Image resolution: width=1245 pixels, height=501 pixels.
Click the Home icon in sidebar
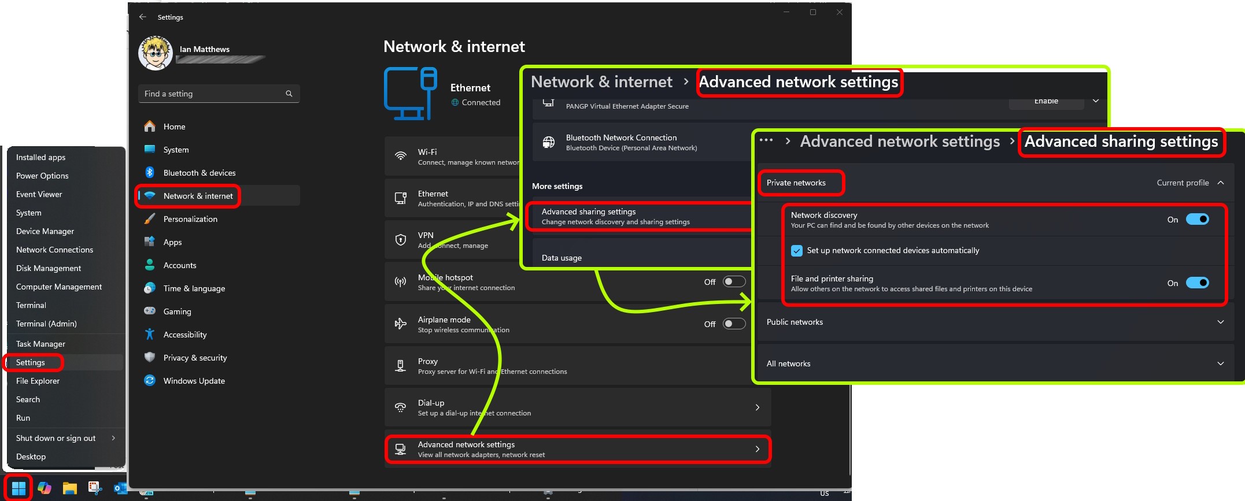150,127
